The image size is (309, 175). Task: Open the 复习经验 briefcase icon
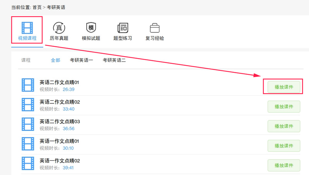[x=154, y=28]
